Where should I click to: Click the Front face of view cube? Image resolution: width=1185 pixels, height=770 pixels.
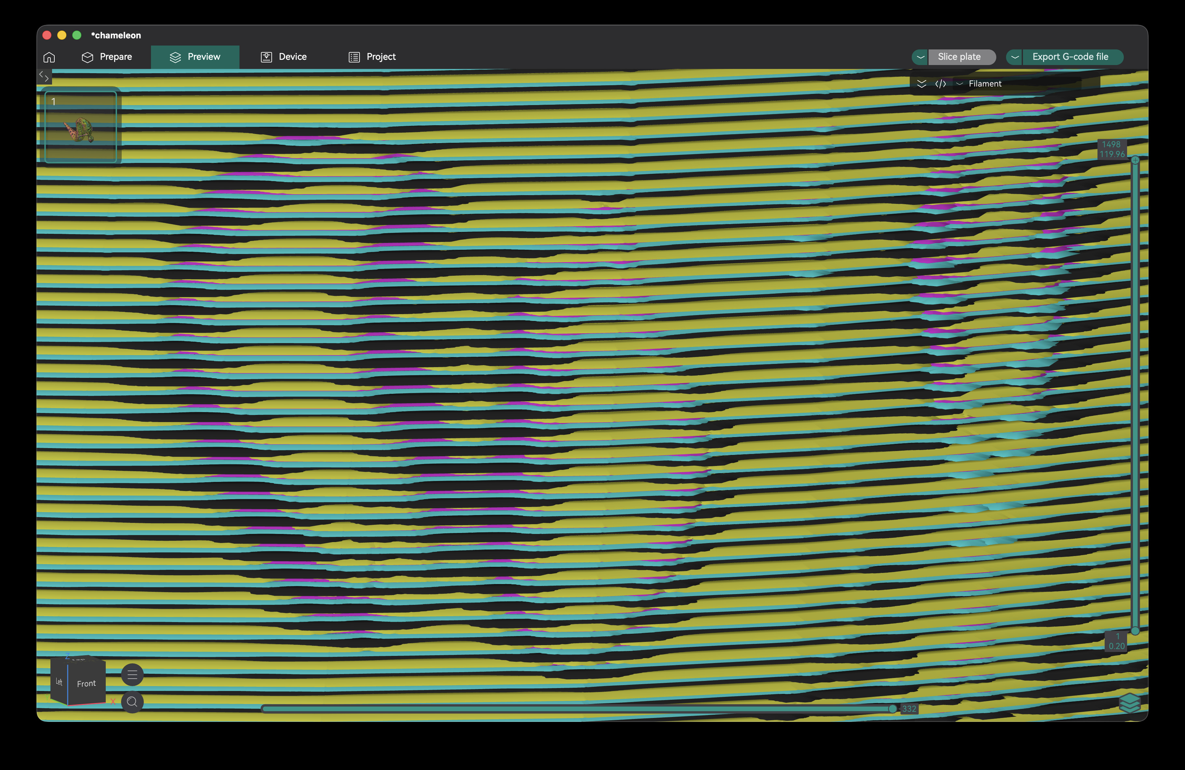click(x=86, y=684)
